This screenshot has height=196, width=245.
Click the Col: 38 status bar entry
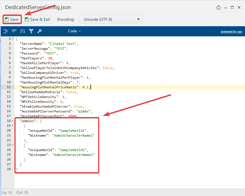[x=22, y=192]
